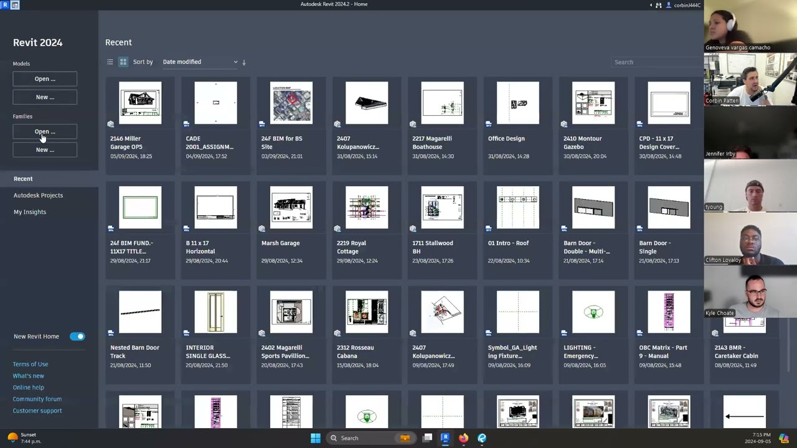This screenshot has height=448, width=797.
Task: Open Nested Barn Door Track thumbnail
Action: [x=140, y=312]
